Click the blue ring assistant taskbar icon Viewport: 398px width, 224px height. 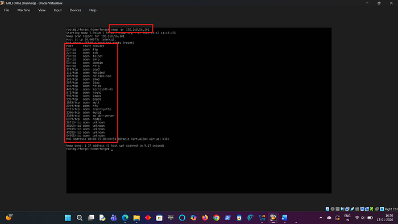[x=182, y=218]
